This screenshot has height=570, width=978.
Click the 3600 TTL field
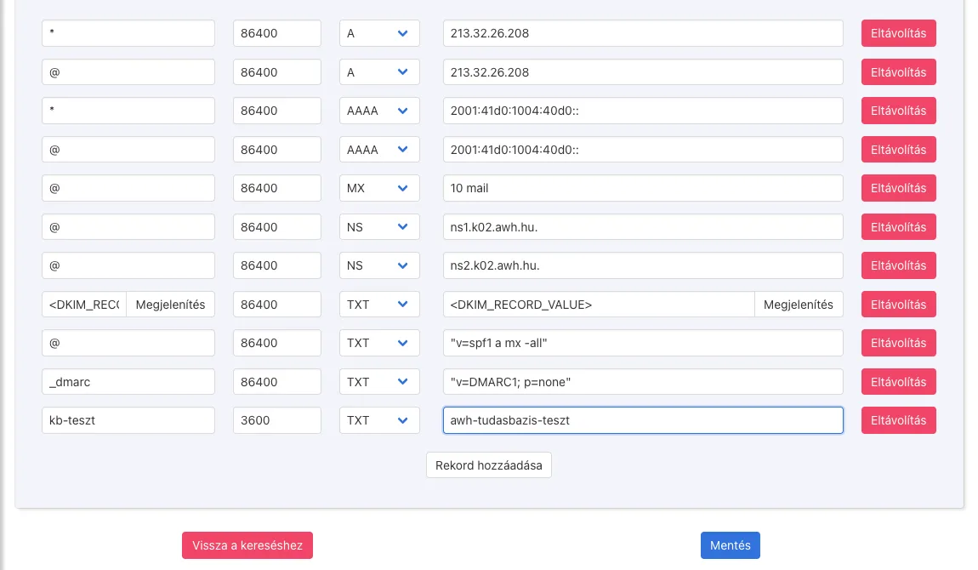click(x=277, y=419)
